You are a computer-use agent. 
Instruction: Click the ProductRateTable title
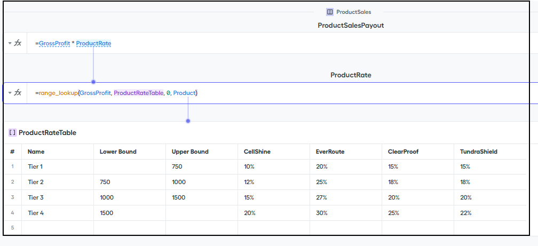pyautogui.click(x=48, y=133)
